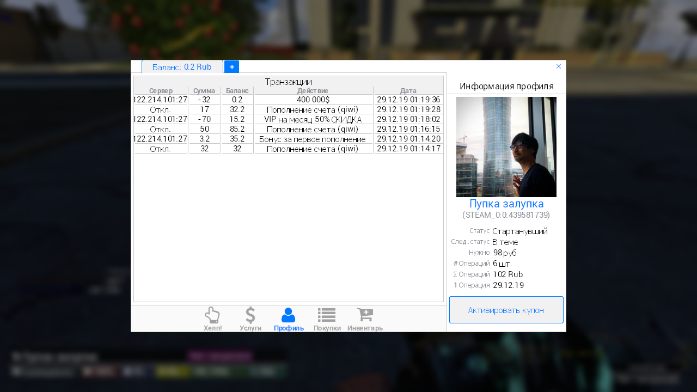Screen dimensions: 697x392
Task: Click the blue plus top-up button
Action: click(x=231, y=67)
